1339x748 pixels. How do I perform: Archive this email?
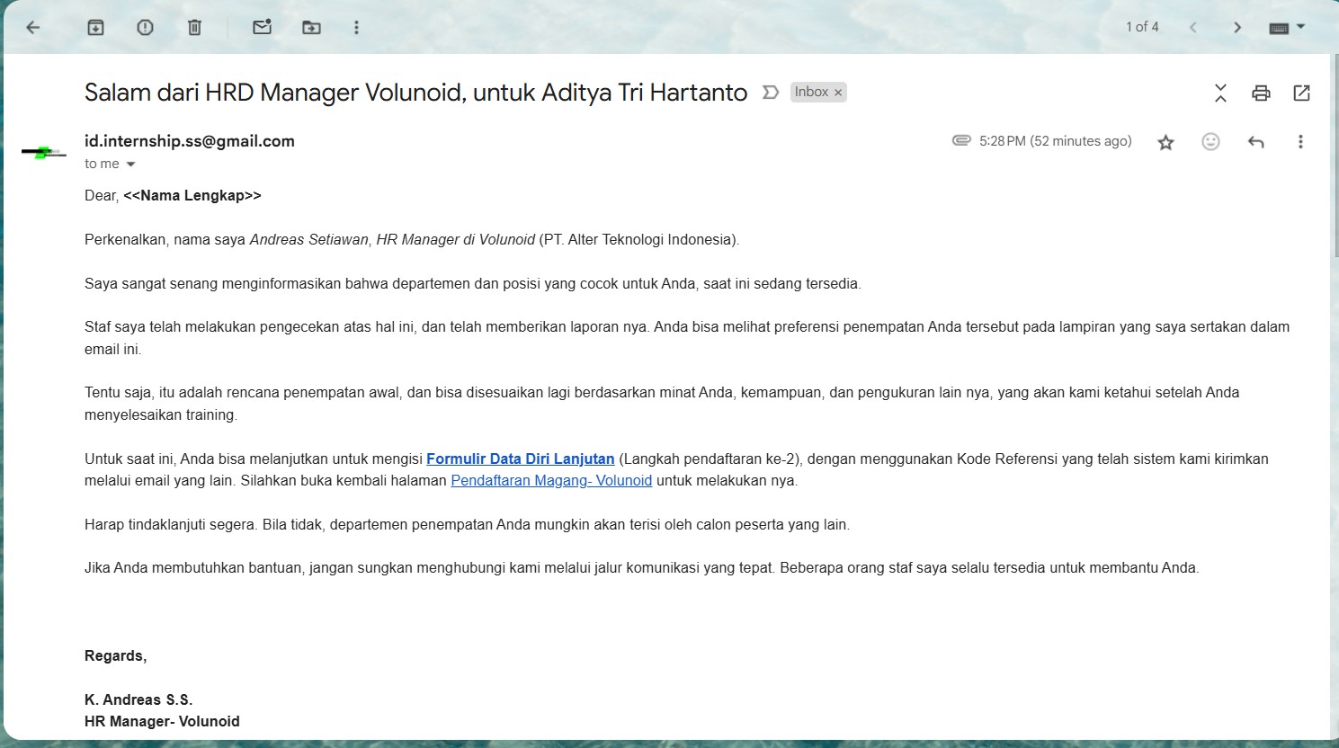pyautogui.click(x=95, y=28)
